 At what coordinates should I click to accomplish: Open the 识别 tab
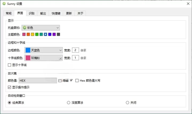point(31,13)
